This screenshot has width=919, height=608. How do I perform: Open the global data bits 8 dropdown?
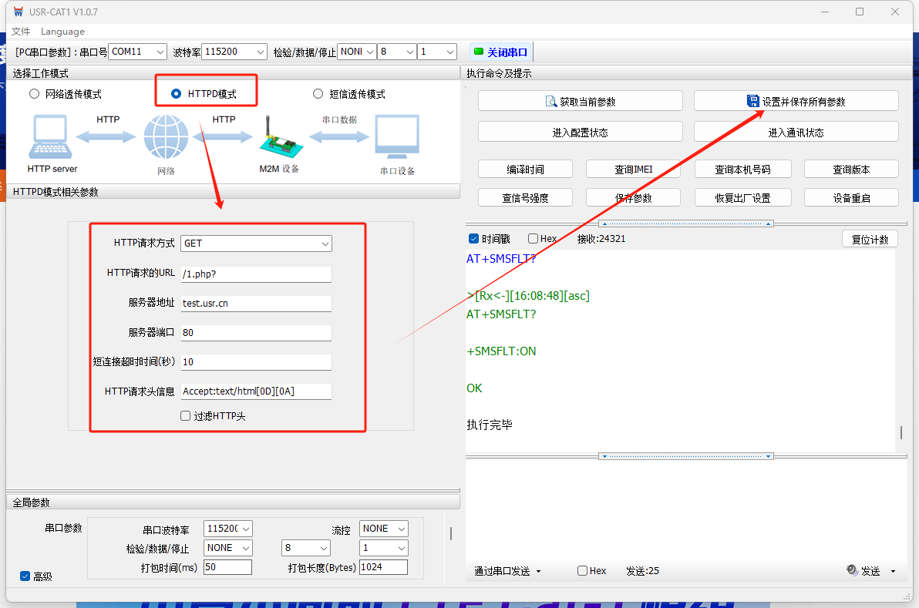(x=306, y=548)
